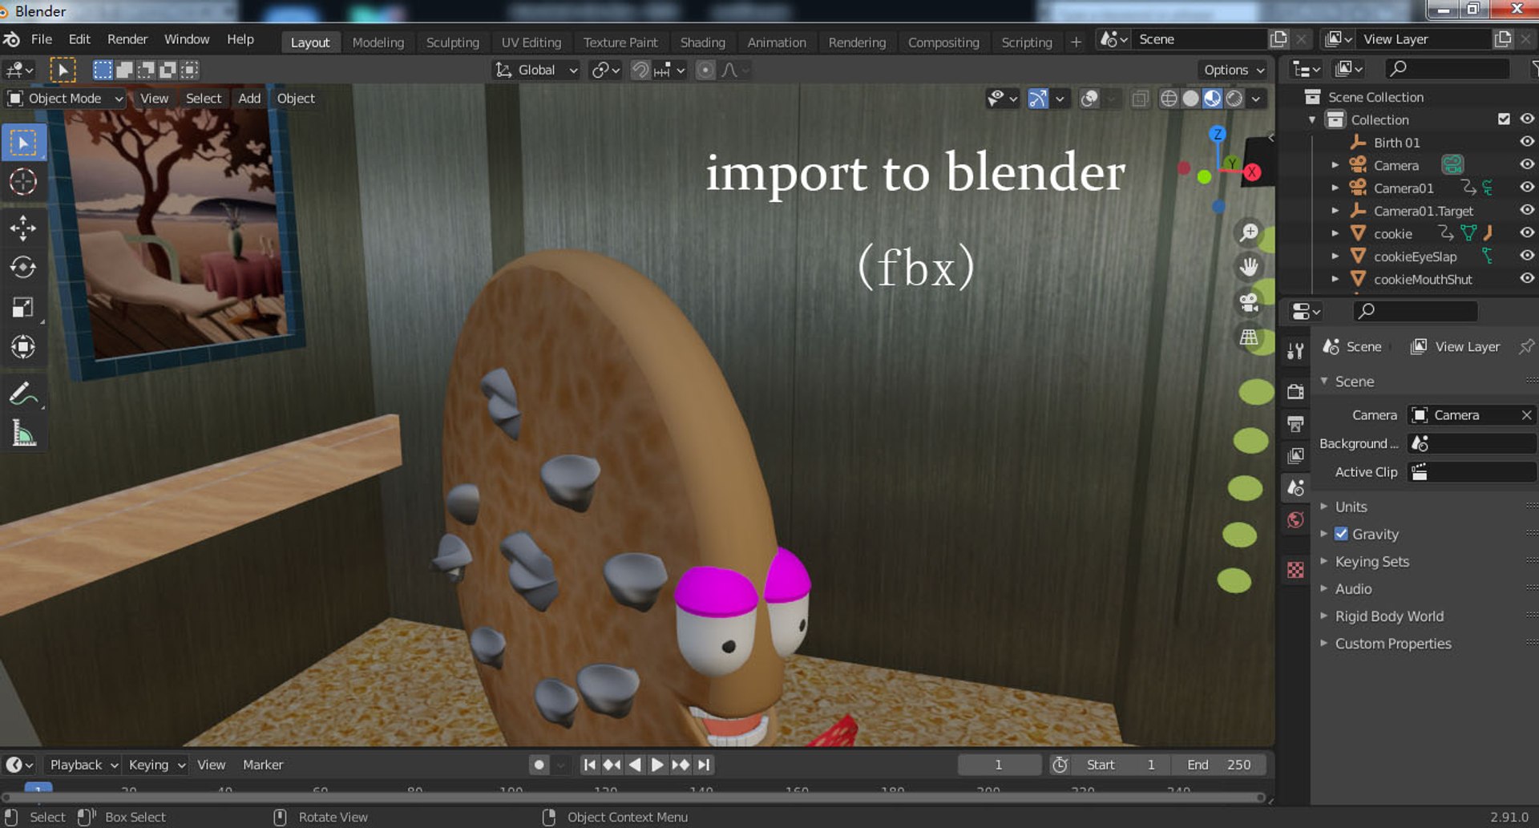Hide cookieMouthShut in the outliner
Viewport: 1539px width, 828px height.
tap(1527, 279)
